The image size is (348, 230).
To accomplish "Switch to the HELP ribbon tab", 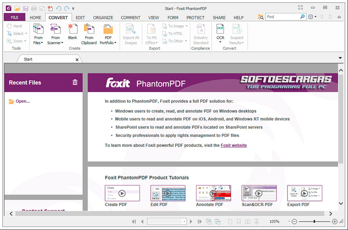I will [x=238, y=18].
